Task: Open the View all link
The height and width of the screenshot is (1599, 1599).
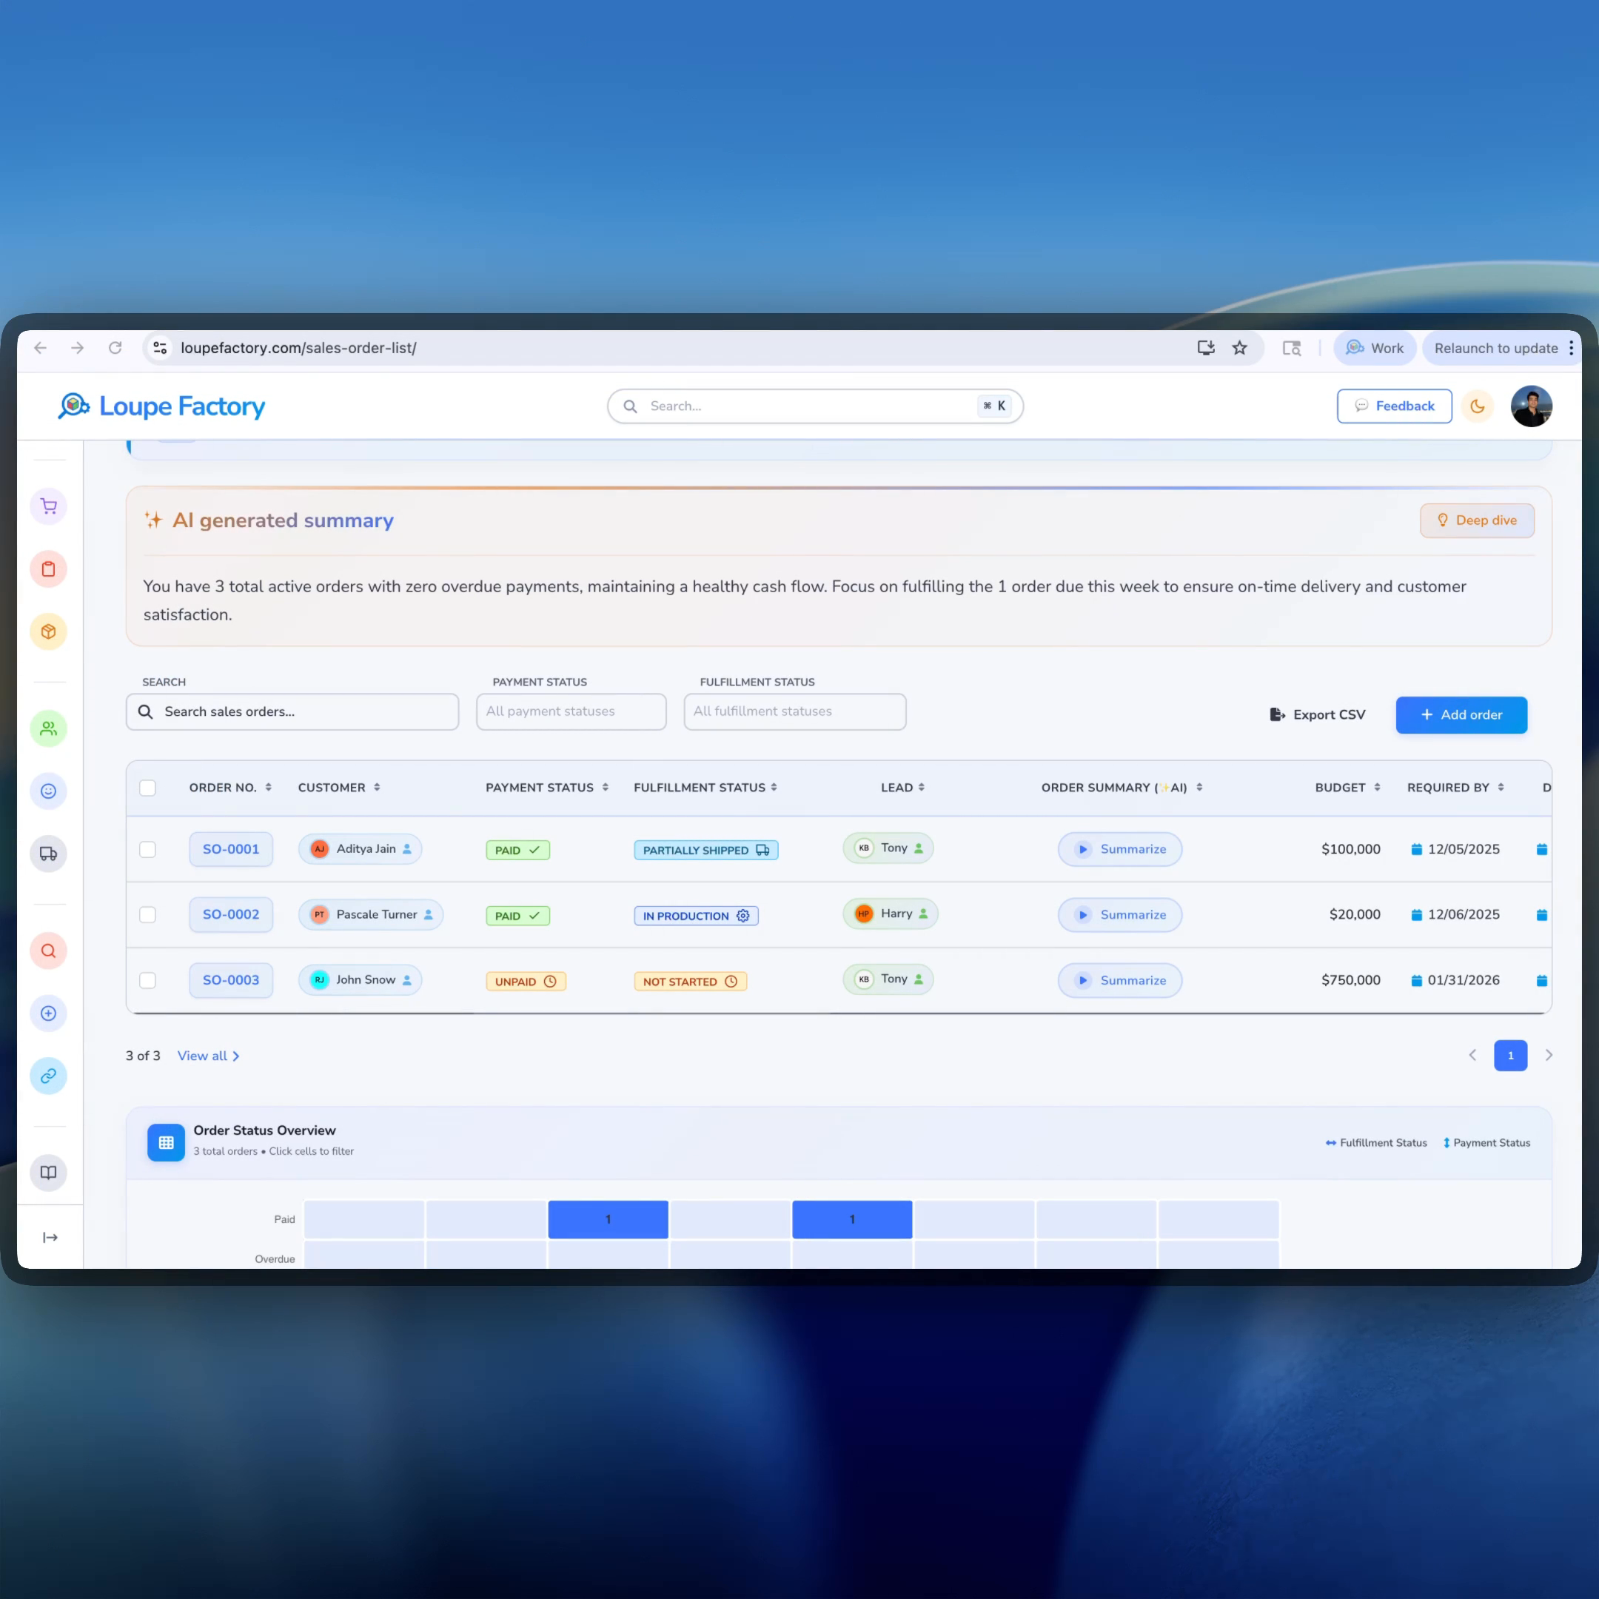Action: pos(209,1056)
